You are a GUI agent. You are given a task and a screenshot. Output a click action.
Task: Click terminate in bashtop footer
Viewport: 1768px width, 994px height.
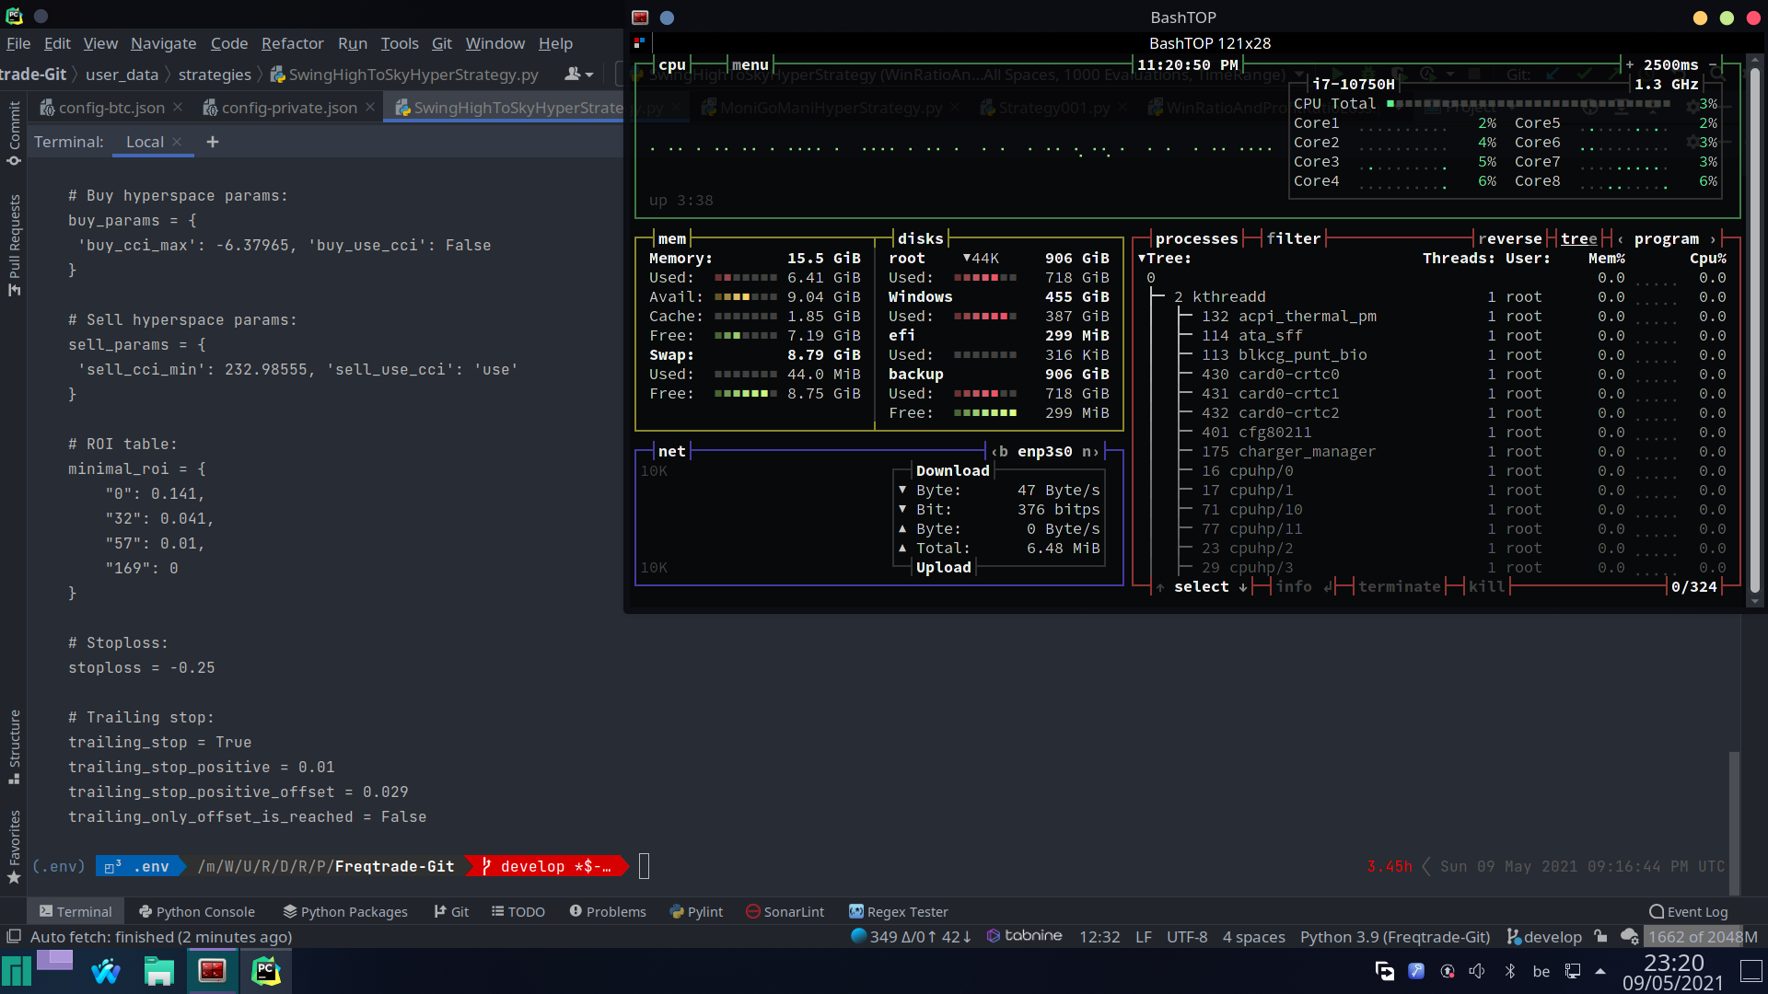(1401, 586)
